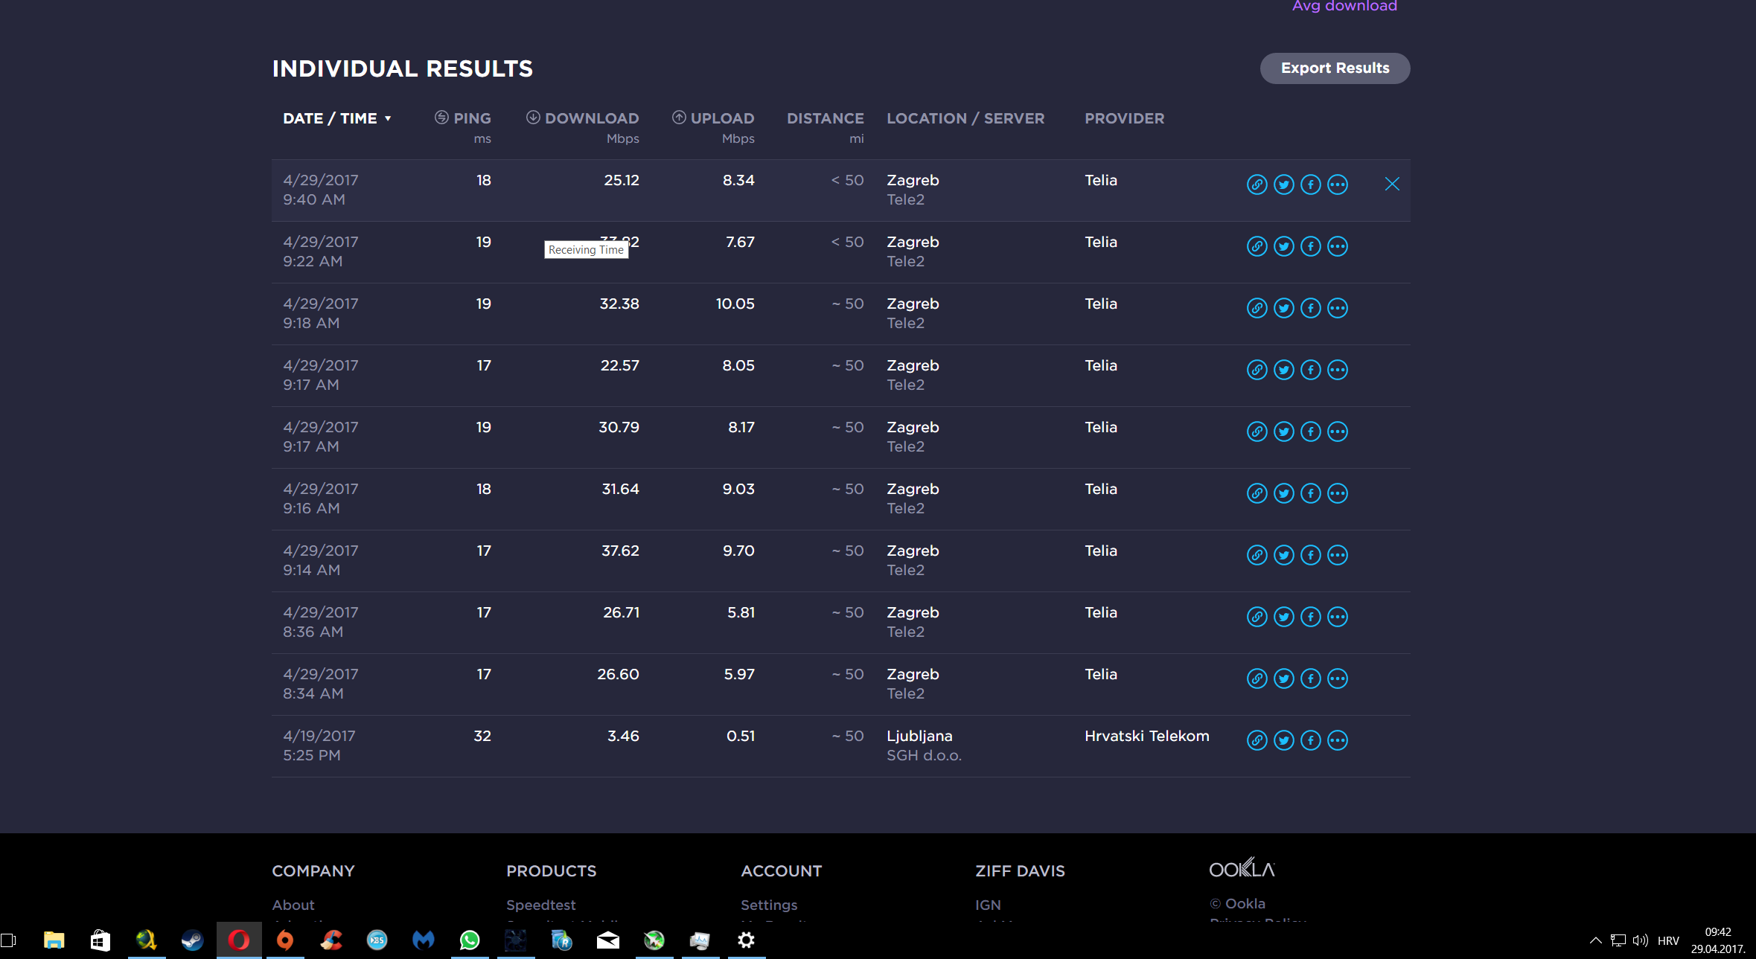
Task: Share 9:16 AM result on Facebook
Action: 1310,493
